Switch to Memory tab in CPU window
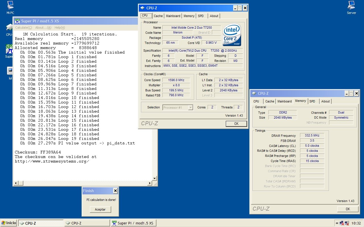Viewport: 364px width, 227px height. (189, 16)
